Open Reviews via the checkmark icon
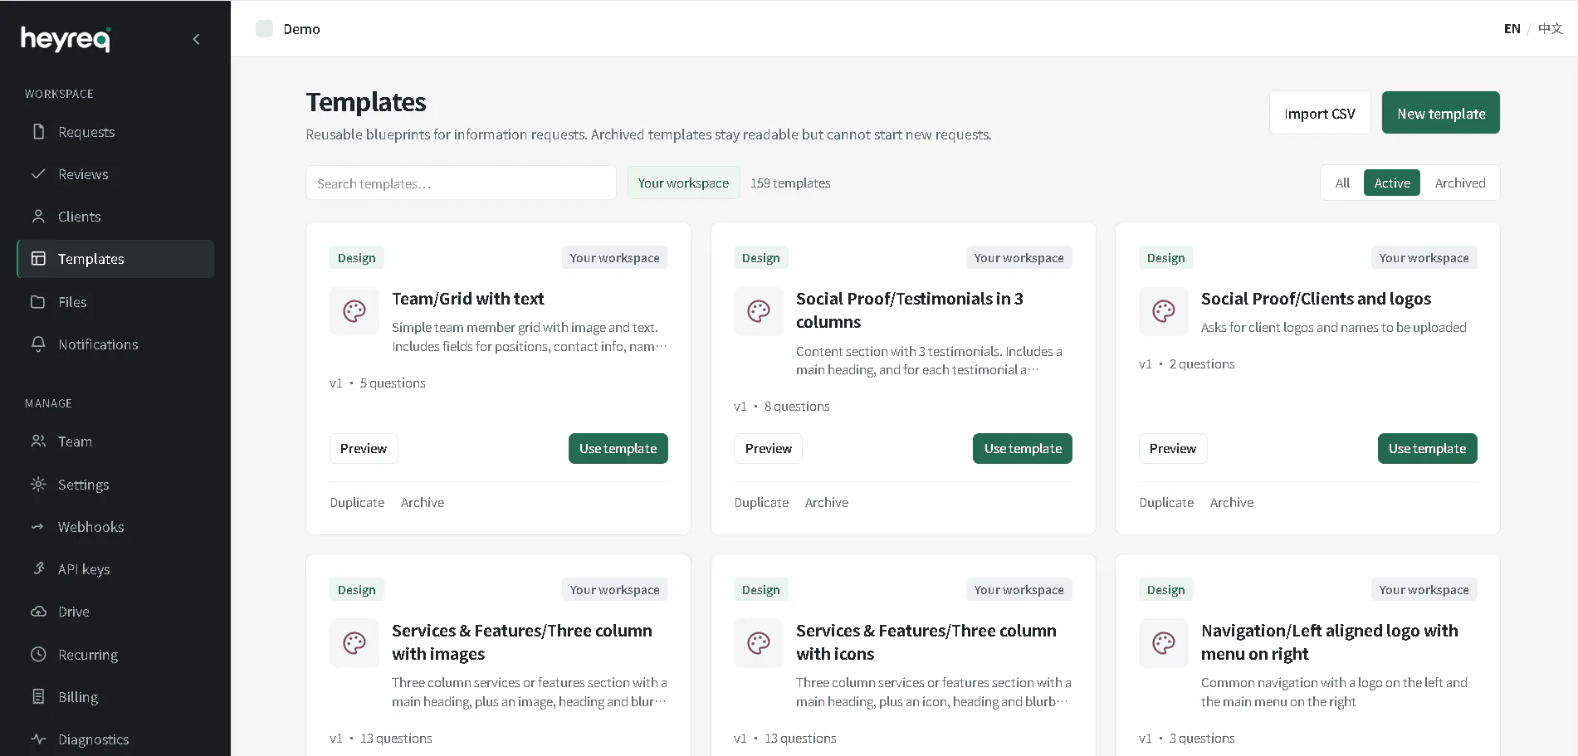Image resolution: width=1578 pixels, height=756 pixels. coord(38,173)
